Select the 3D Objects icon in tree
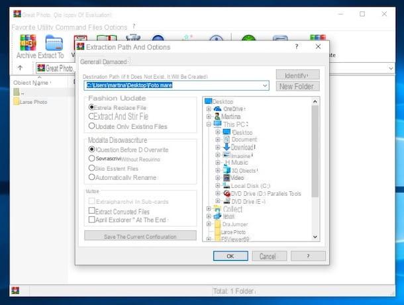Viewport: 404px width, 305px height. (227, 170)
